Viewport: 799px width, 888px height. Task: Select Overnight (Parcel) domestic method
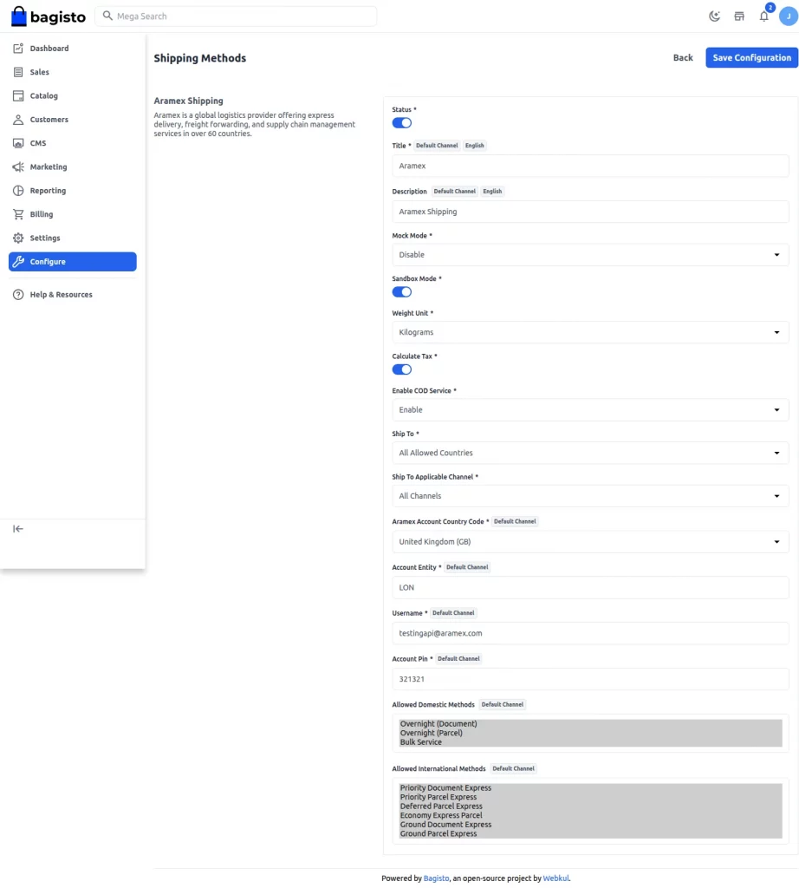click(x=591, y=733)
